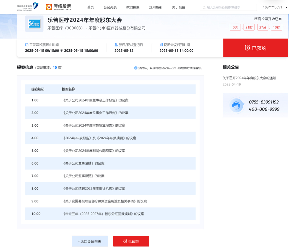Click the 提案信息 section heading
This screenshot has height=249, width=289.
pyautogui.click(x=25, y=67)
